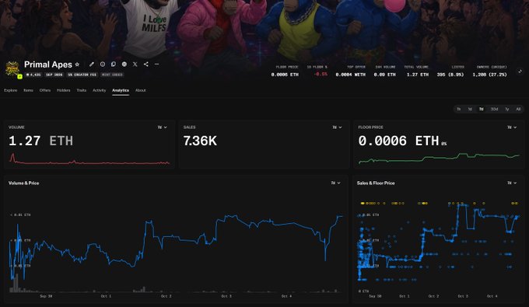Click the large 0.0006 ETH Floor Price card value
Screen dimensions: 529x307
(399, 141)
